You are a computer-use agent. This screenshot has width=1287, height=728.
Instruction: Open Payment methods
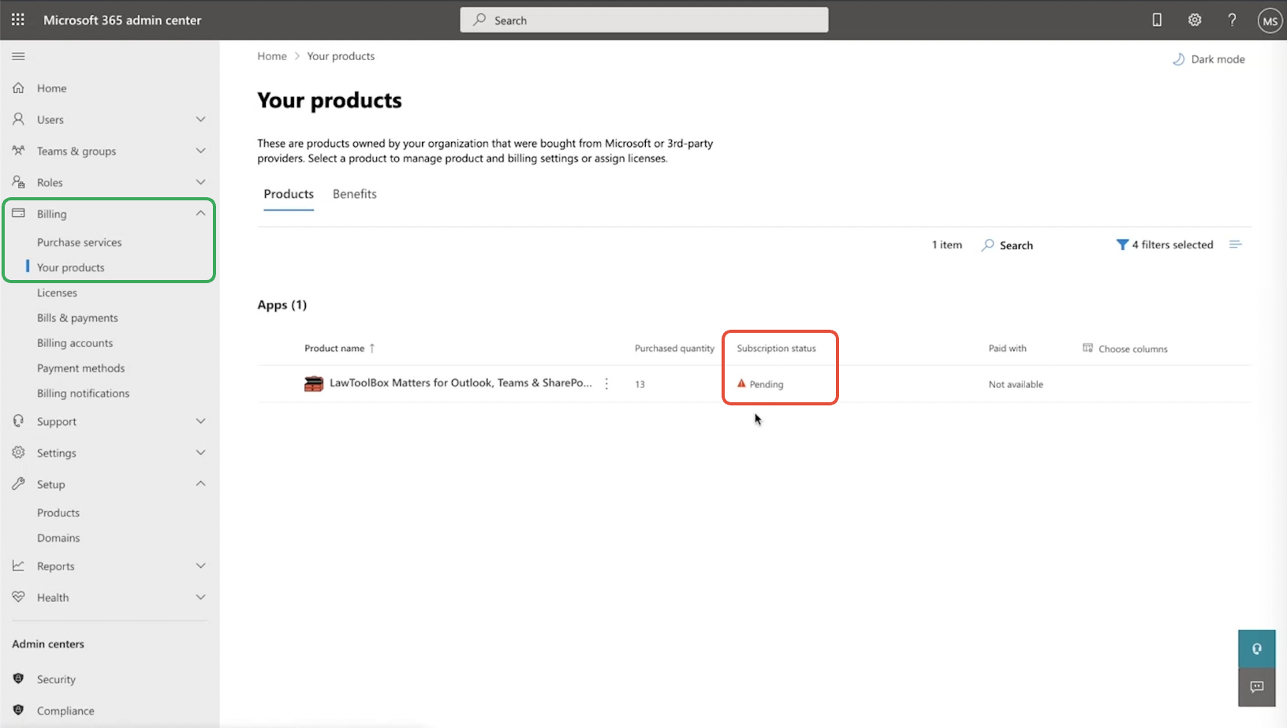(80, 368)
